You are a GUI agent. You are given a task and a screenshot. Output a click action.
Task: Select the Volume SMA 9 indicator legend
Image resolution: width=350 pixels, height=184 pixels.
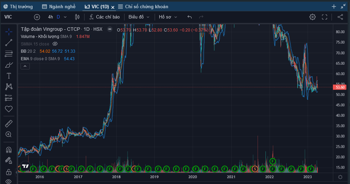pos(46,37)
